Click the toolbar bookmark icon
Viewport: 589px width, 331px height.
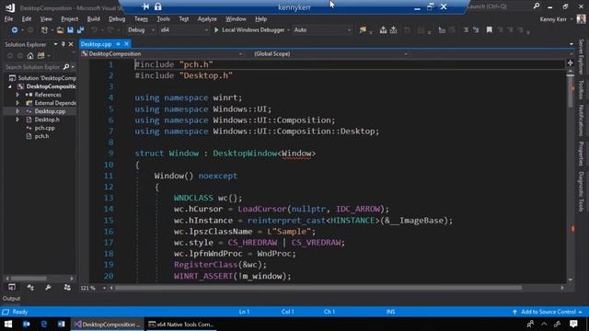[x=489, y=30]
